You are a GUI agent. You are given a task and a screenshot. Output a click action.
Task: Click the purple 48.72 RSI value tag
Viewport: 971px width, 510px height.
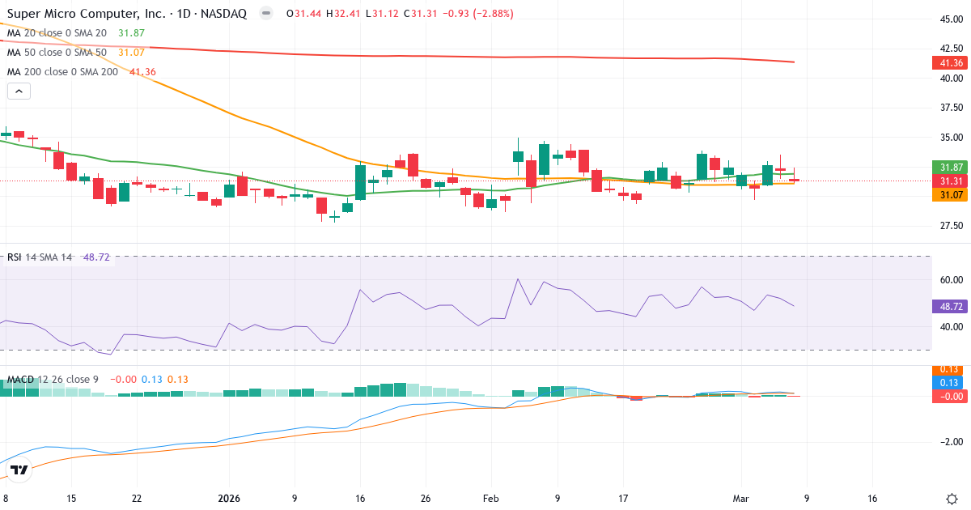[948, 308]
